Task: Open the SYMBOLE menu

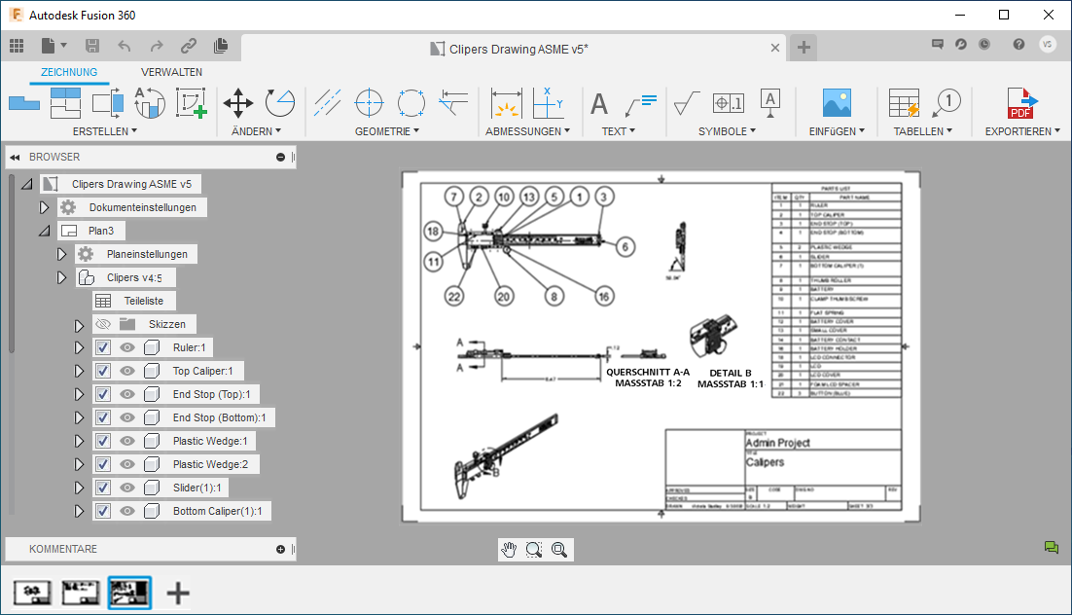Action: click(x=727, y=131)
